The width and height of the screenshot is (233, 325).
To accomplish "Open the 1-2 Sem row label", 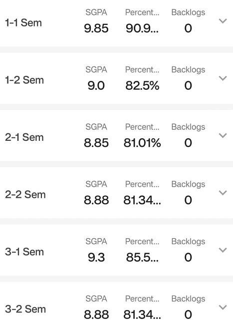I will pyautogui.click(x=24, y=80).
